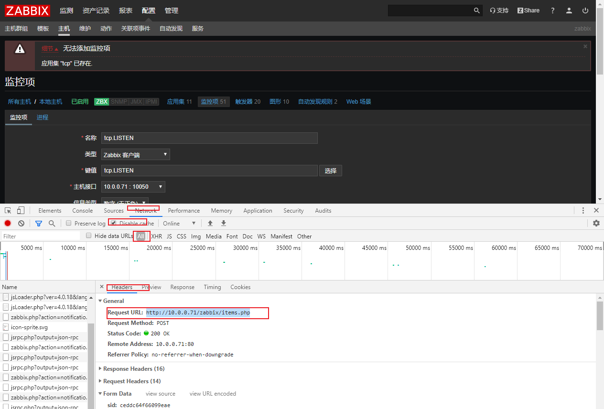Click the power logout icon
Image resolution: width=604 pixels, height=409 pixels.
585,11
